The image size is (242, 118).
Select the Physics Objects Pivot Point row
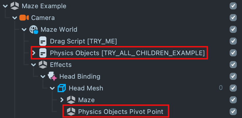click(120, 112)
